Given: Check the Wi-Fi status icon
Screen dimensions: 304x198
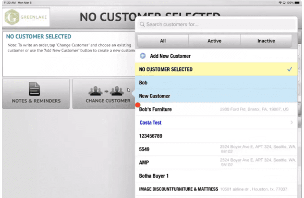Looking at the screenshot, I should (x=280, y=3).
